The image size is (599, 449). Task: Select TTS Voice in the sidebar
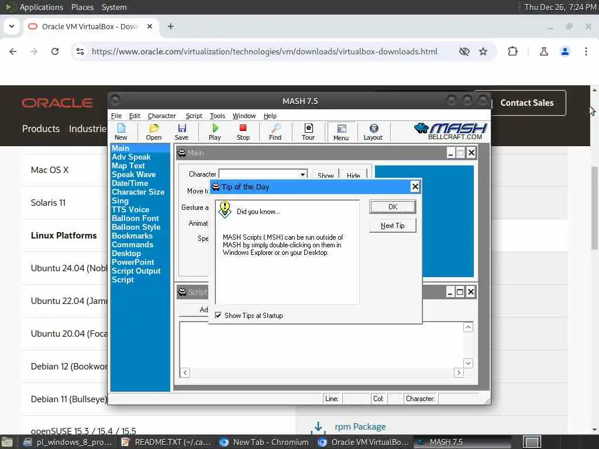pos(130,210)
